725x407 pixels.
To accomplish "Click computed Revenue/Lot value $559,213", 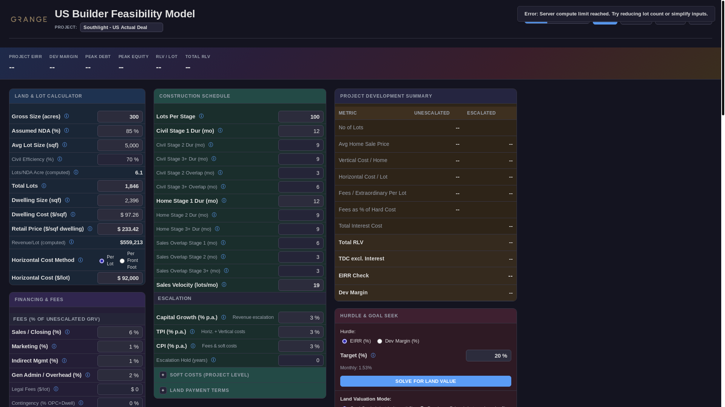I will click(x=131, y=242).
